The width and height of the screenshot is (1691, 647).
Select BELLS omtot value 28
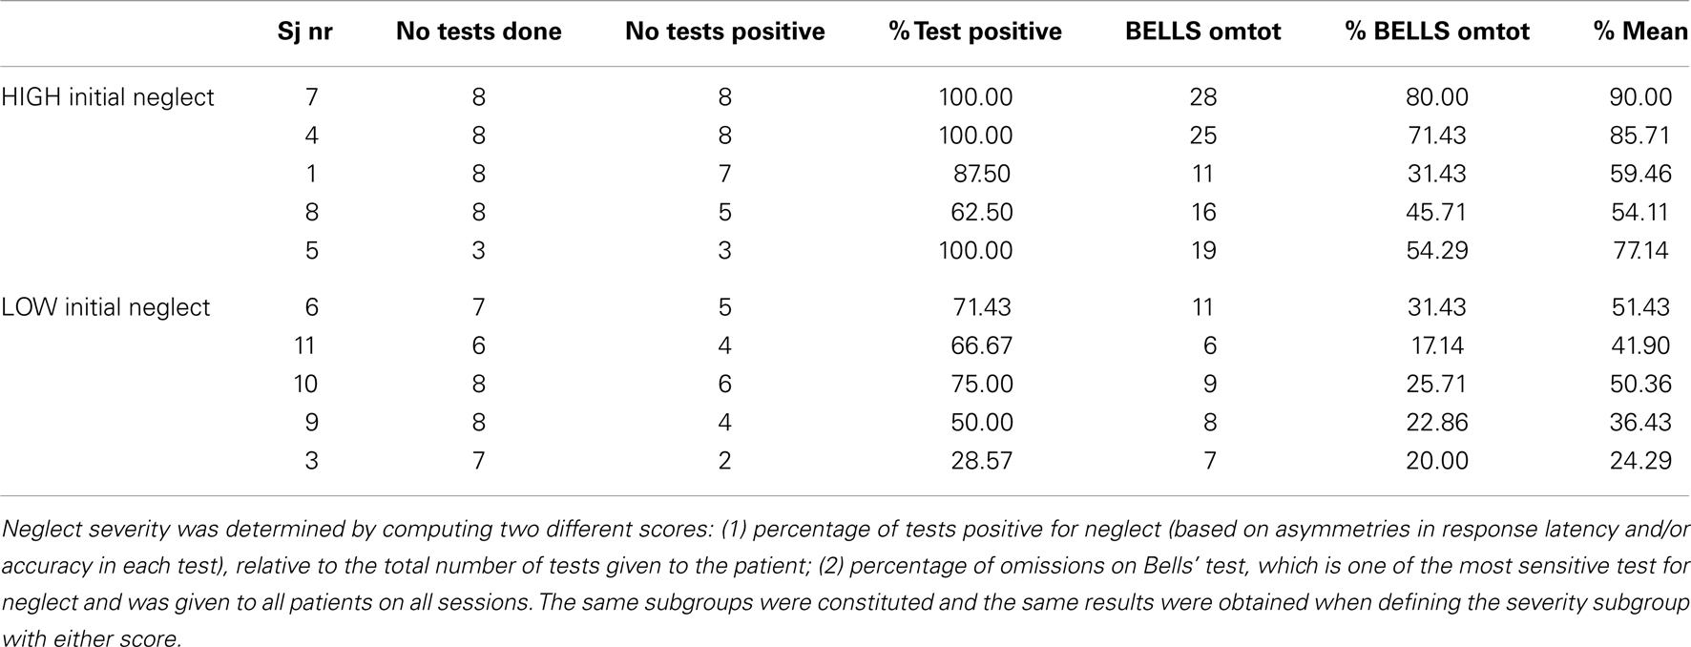point(1203,97)
